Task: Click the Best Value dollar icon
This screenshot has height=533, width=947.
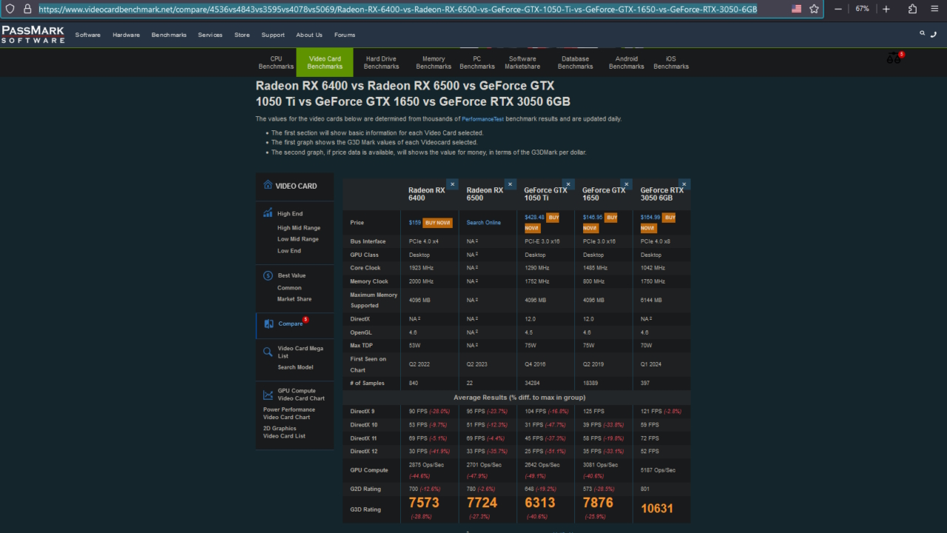Action: 268,275
